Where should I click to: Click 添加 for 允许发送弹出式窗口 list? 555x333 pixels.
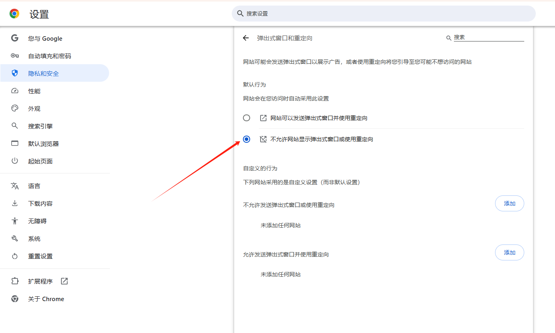[509, 252]
